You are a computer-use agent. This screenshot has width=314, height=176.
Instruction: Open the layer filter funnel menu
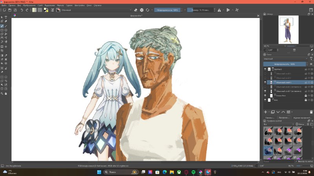(x=311, y=59)
